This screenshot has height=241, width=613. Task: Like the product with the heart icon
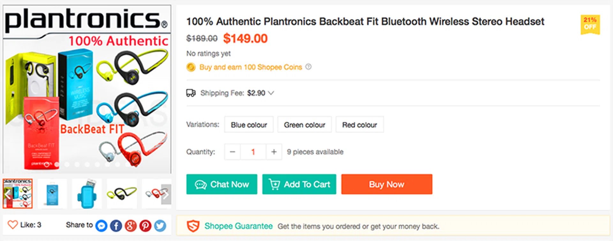click(x=13, y=225)
